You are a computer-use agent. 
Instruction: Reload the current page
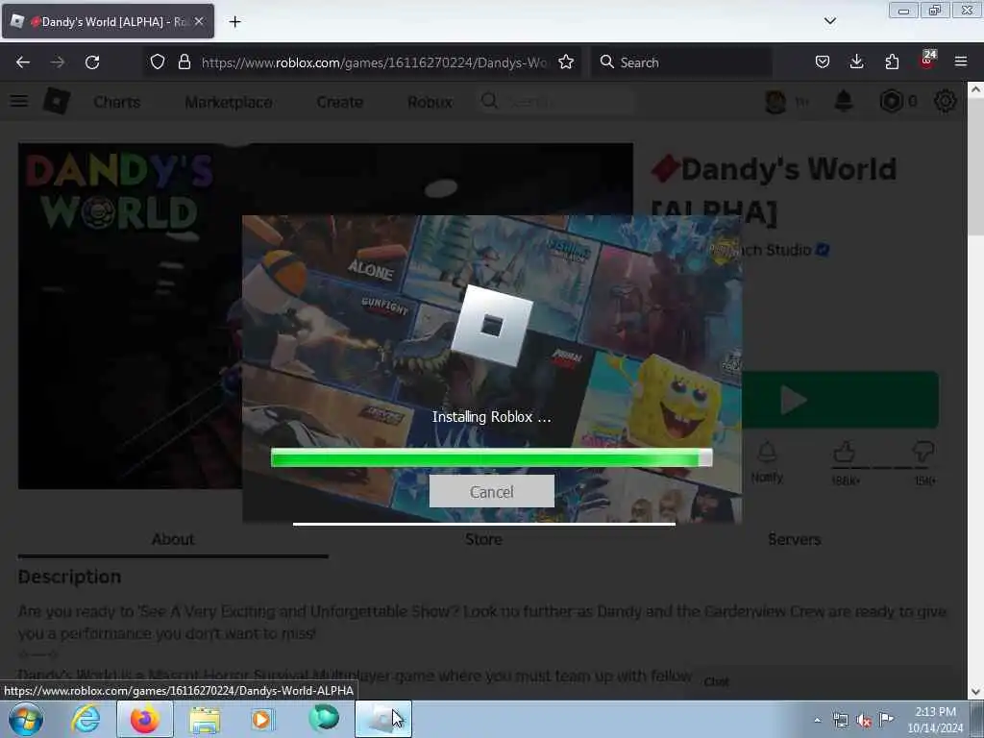(92, 62)
